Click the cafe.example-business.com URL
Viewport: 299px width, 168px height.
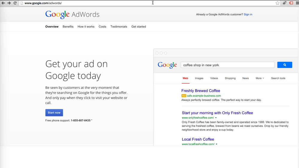204,96
